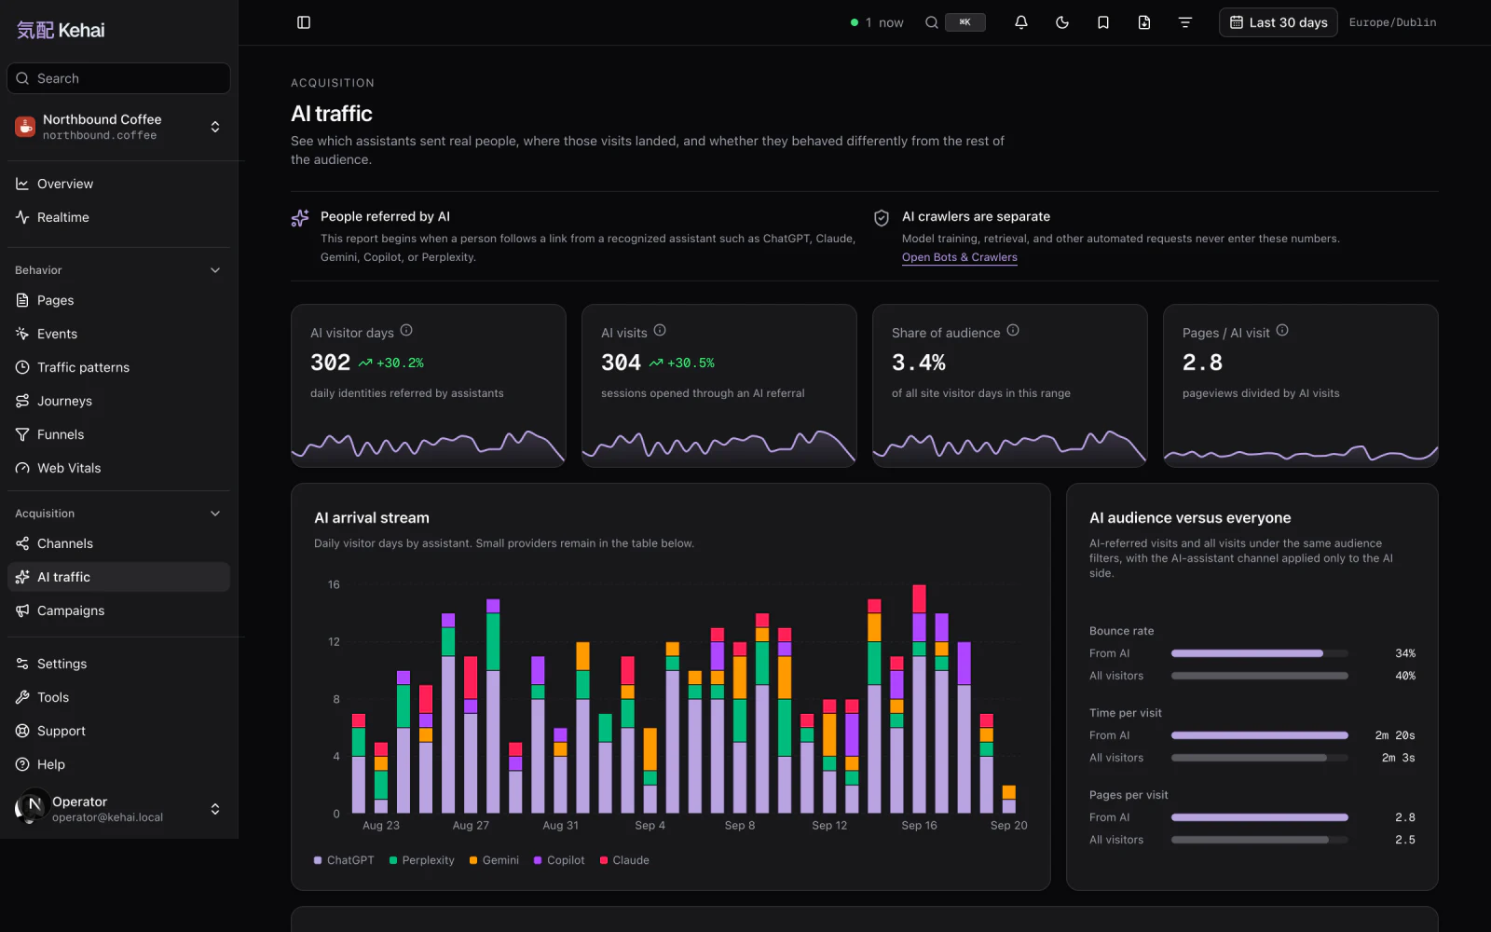Click the Campaigns megaphone icon
The image size is (1491, 932).
(x=22, y=610)
